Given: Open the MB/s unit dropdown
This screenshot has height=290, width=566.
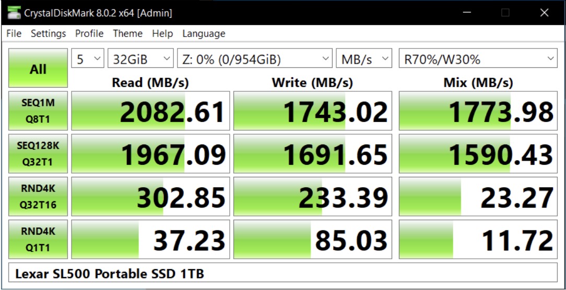Looking at the screenshot, I should pos(364,58).
